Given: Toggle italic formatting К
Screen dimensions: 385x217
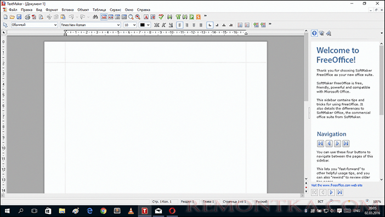Looking at the screenshot, I should [164, 25].
